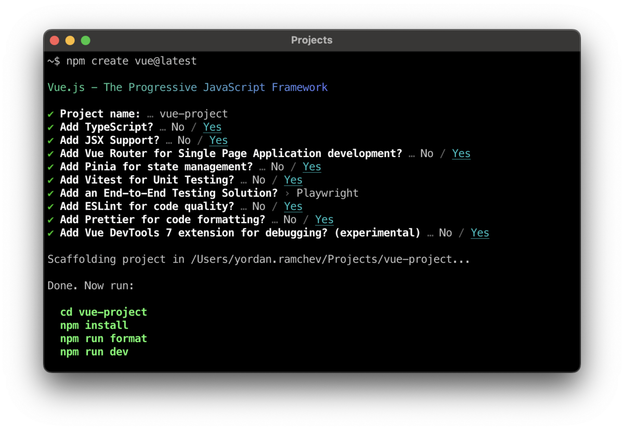The height and width of the screenshot is (430, 624).
Task: Click 'Add Vue DevTools 7 extension' prompt text
Action: [240, 233]
